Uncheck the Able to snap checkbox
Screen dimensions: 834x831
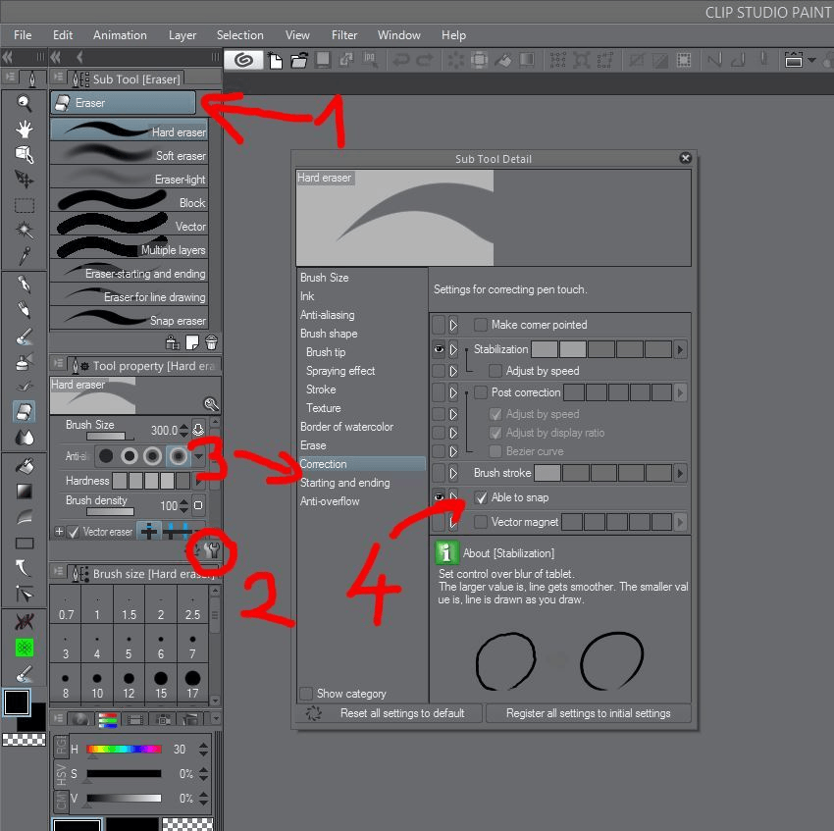(481, 497)
